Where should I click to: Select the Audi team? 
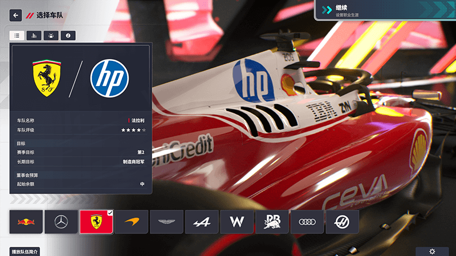(x=307, y=222)
